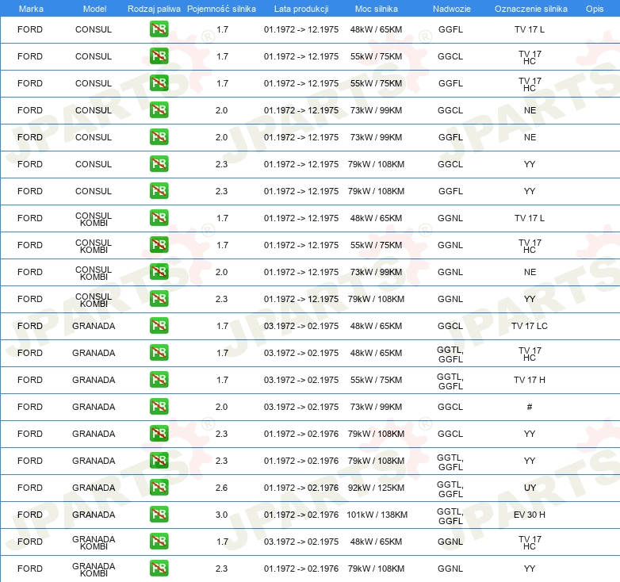This screenshot has width=620, height=582.
Task: Click engine capacity 2.6
Action: (x=221, y=488)
